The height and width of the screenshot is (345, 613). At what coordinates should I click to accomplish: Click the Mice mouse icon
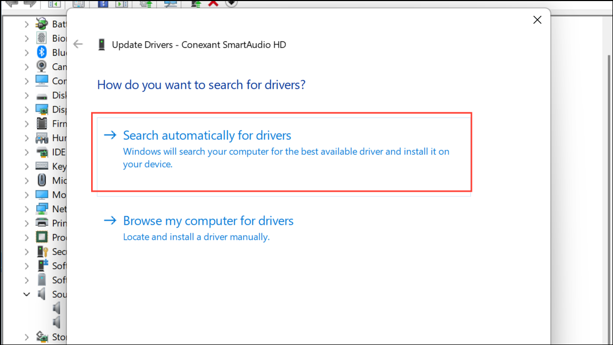point(42,180)
